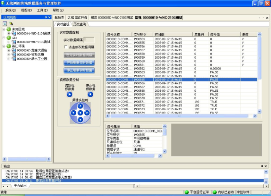Close the active document tab with X
Screen dimensions: 271x196
click(267, 18)
